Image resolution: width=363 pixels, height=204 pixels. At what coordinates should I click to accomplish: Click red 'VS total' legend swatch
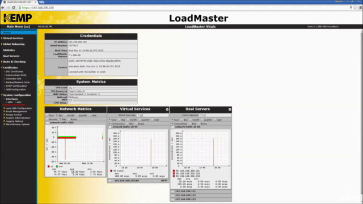[111, 171]
